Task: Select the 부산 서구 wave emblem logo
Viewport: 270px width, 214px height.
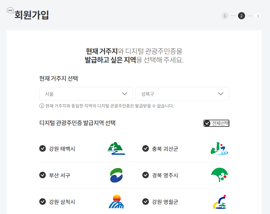Action: click(116, 175)
